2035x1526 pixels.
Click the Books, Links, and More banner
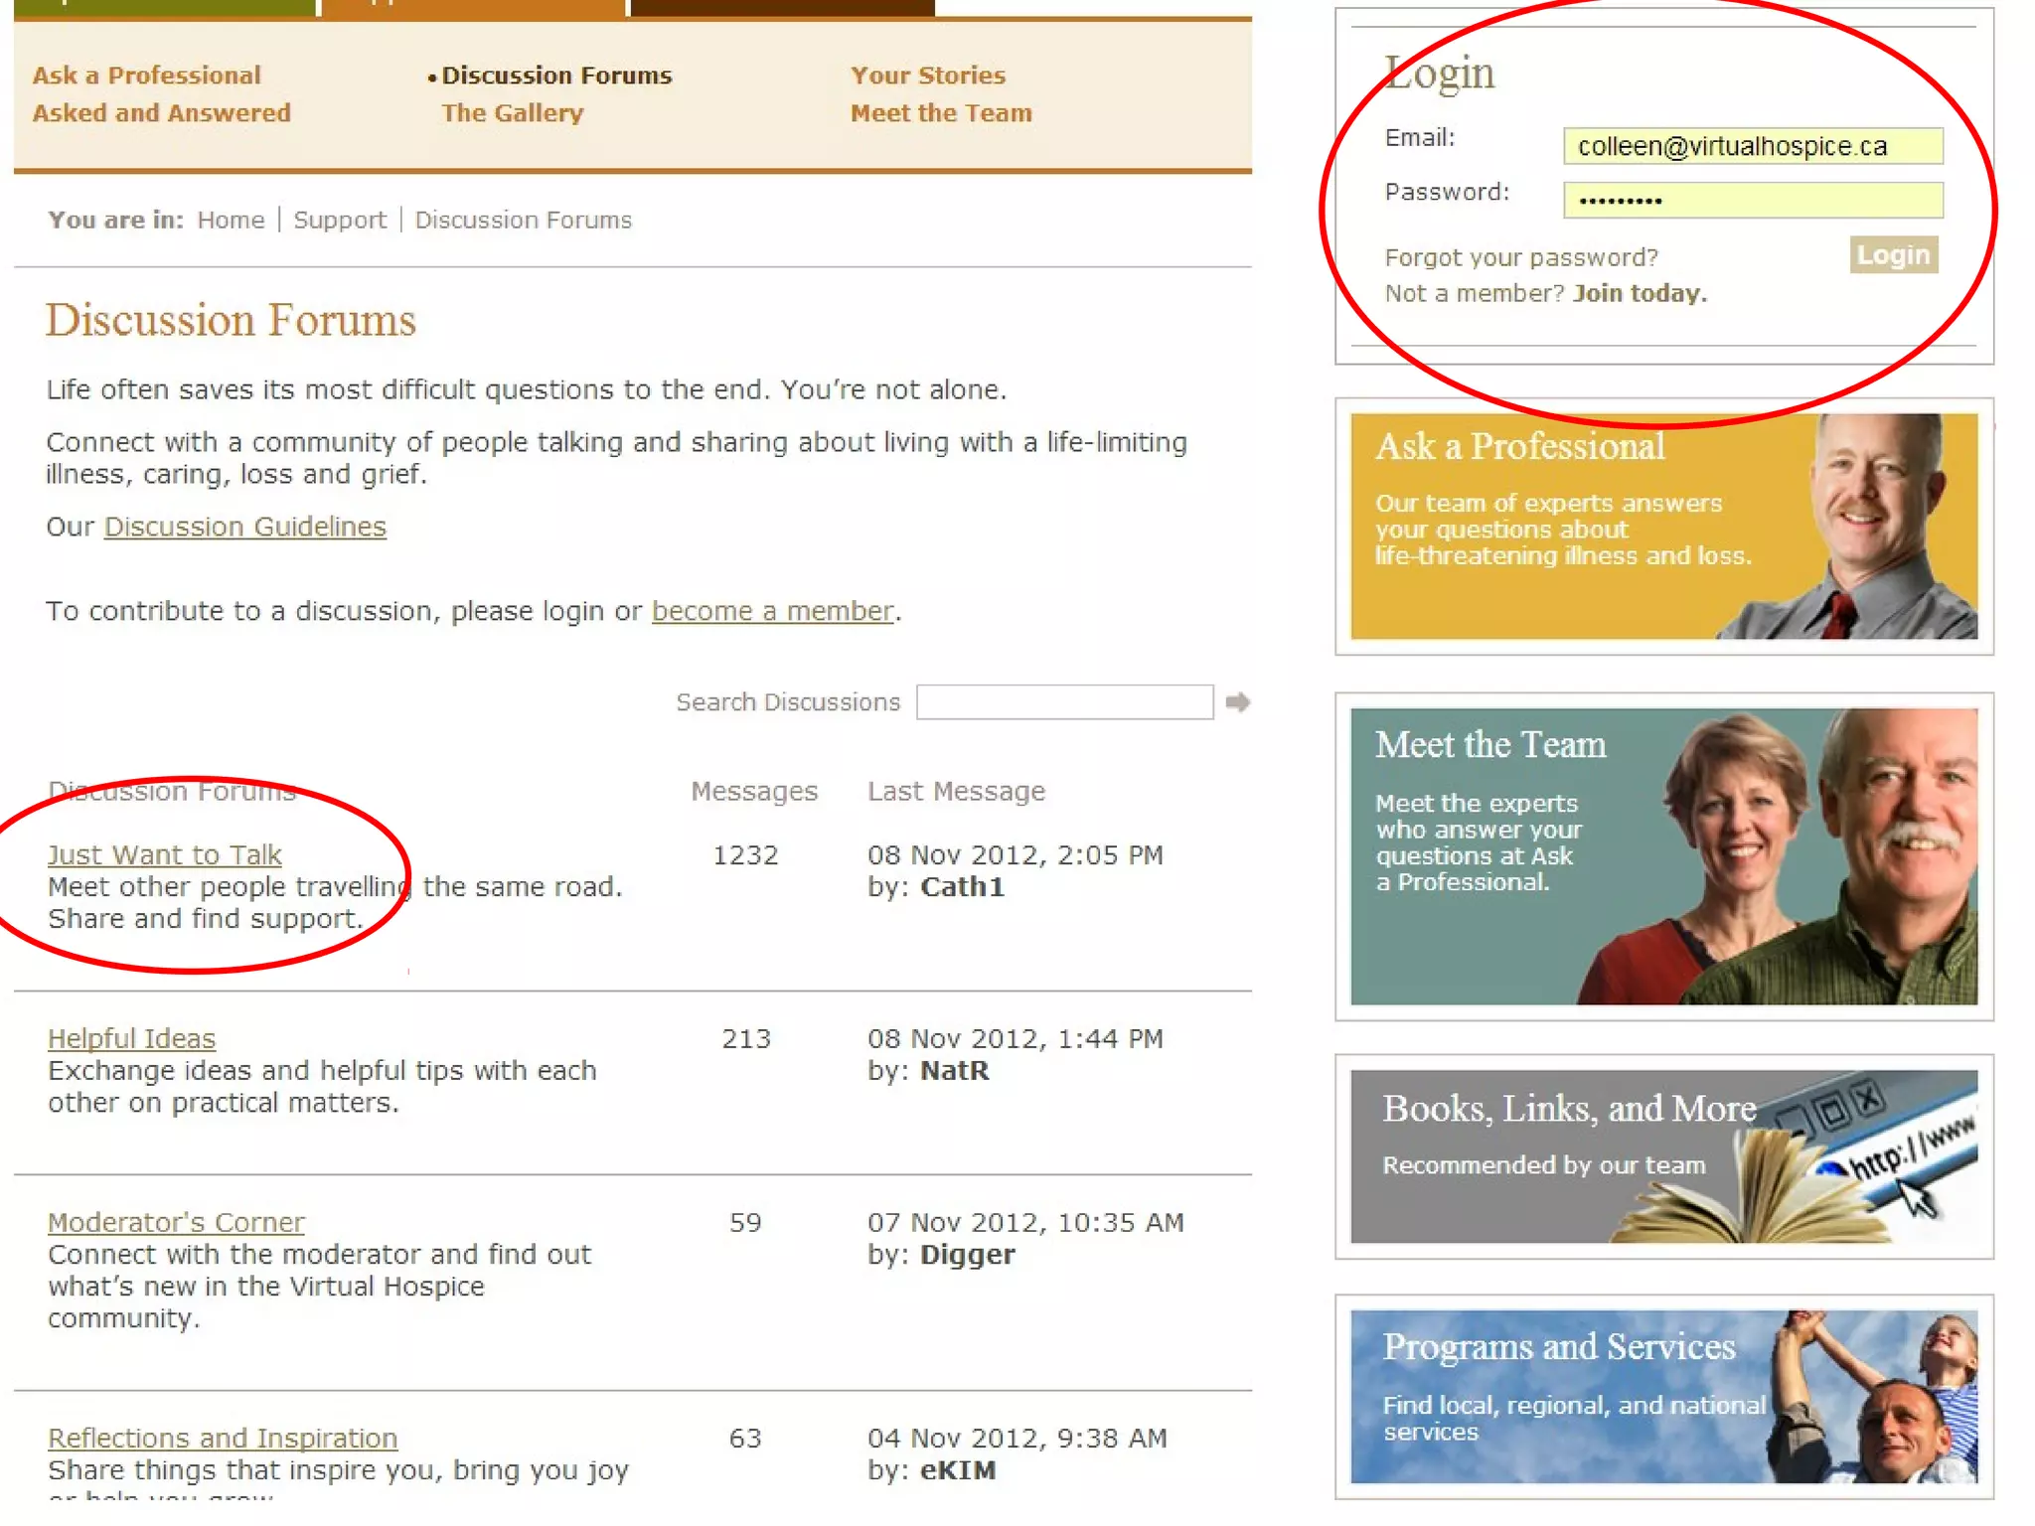tap(1663, 1155)
